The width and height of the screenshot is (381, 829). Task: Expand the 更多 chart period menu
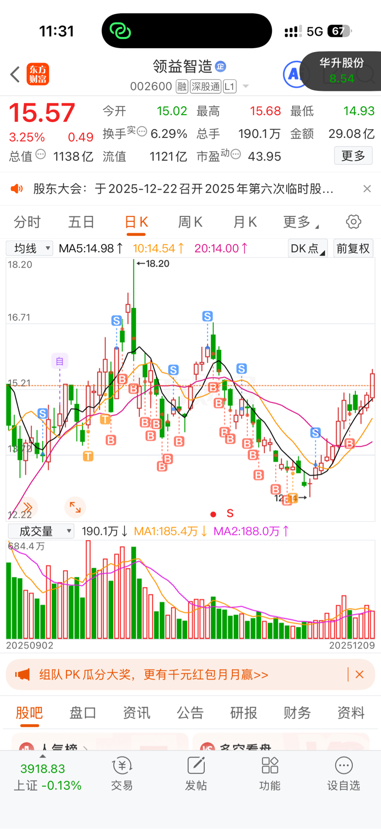pyautogui.click(x=301, y=222)
